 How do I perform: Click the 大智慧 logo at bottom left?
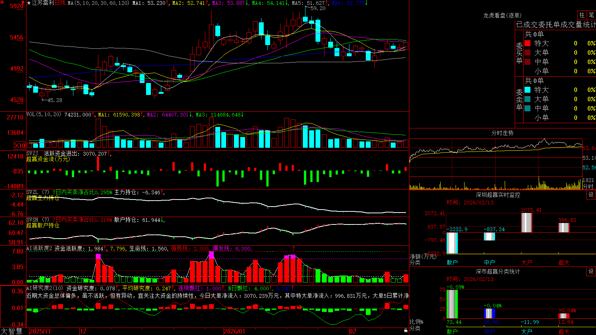12,331
